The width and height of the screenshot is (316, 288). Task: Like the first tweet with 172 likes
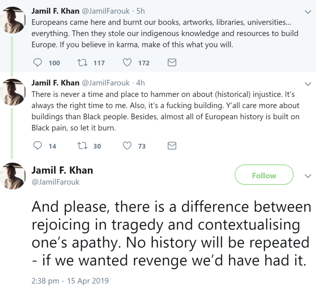[x=127, y=63]
